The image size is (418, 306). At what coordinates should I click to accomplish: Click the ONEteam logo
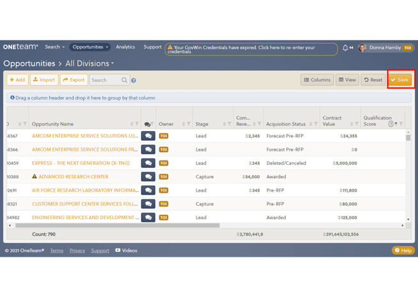[20, 47]
